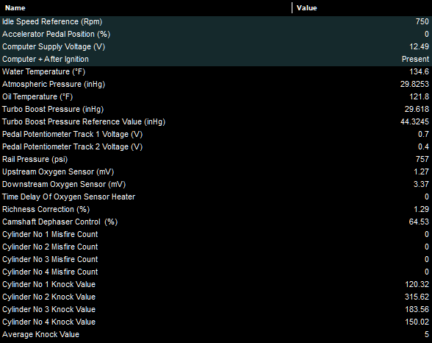Select the Computer + After Ignition row
This screenshot has width=432, height=343.
point(216,60)
